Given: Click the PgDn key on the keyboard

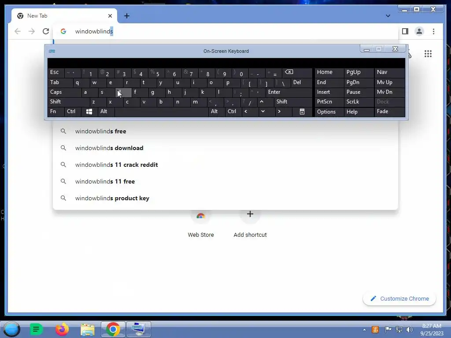Looking at the screenshot, I should click(x=359, y=82).
